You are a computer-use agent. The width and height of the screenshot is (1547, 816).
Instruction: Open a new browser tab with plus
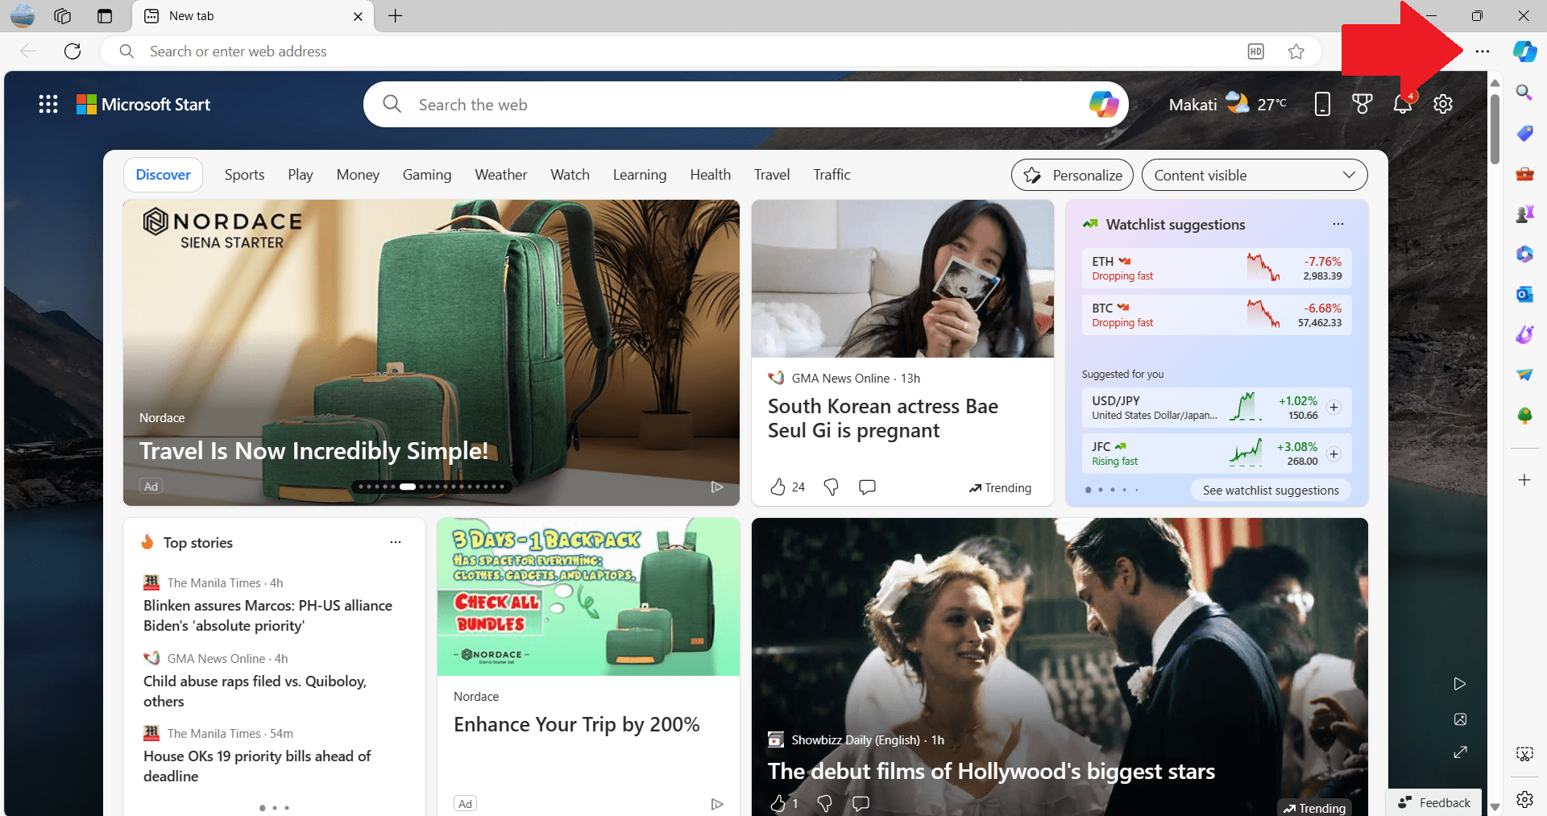(395, 16)
